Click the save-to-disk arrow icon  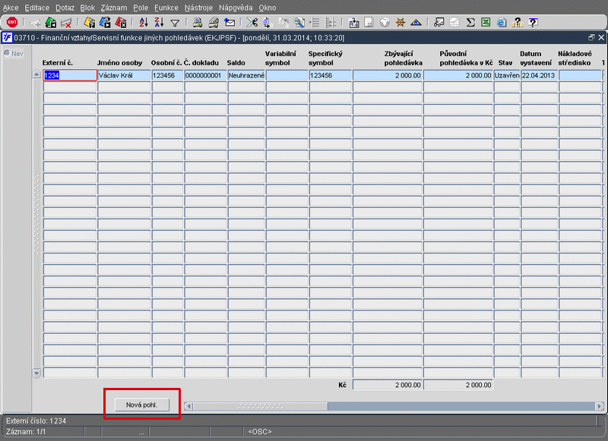coord(353,23)
